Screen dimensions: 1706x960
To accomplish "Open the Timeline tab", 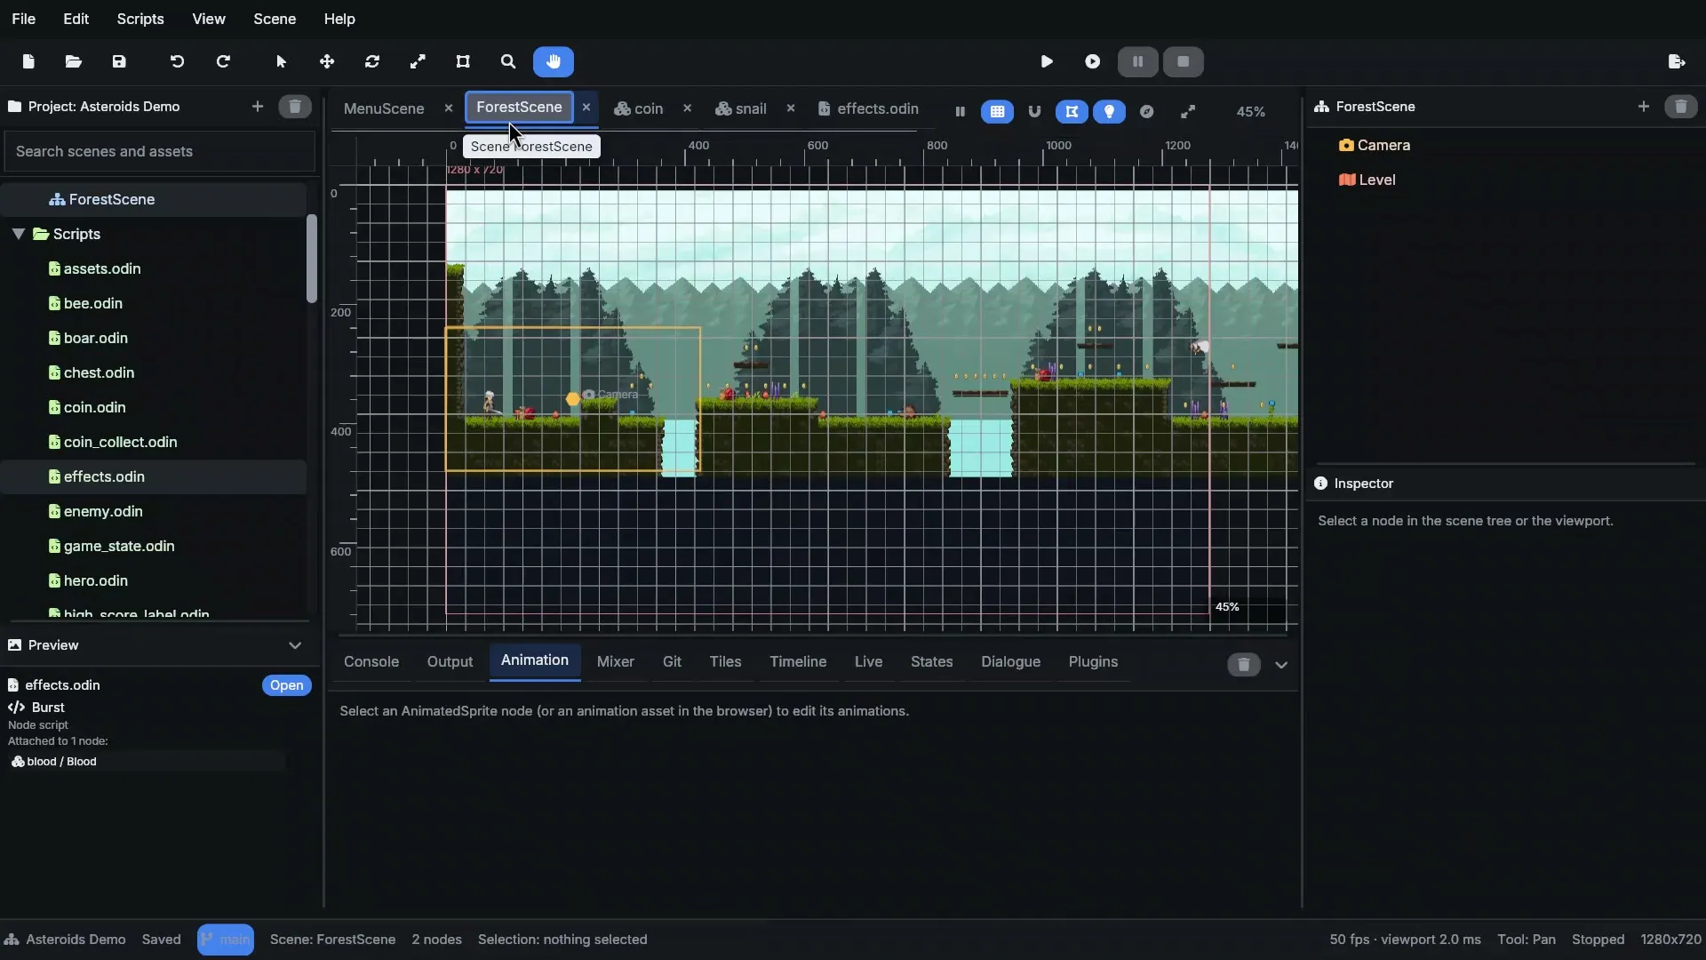I will pos(798,662).
